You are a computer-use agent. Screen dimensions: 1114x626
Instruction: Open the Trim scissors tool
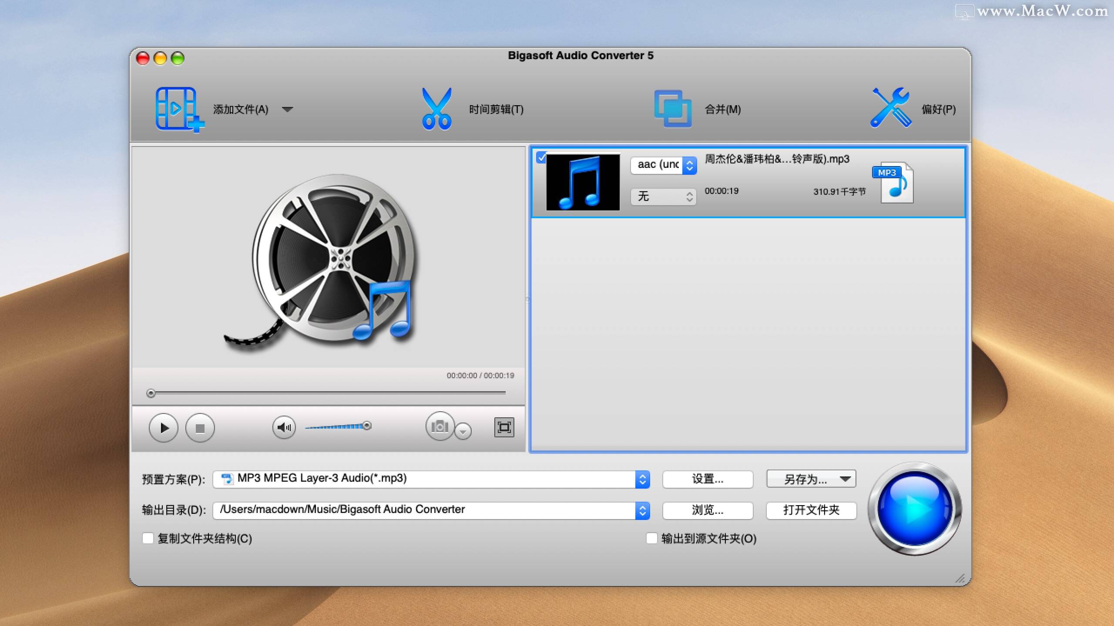coord(436,109)
